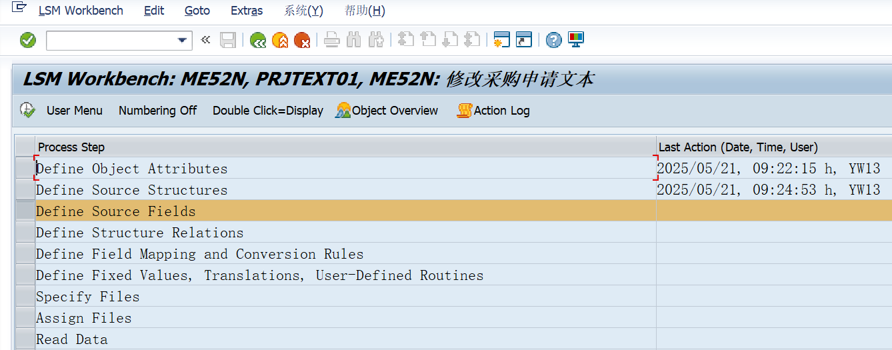Click the Find binoculars icon

click(354, 40)
